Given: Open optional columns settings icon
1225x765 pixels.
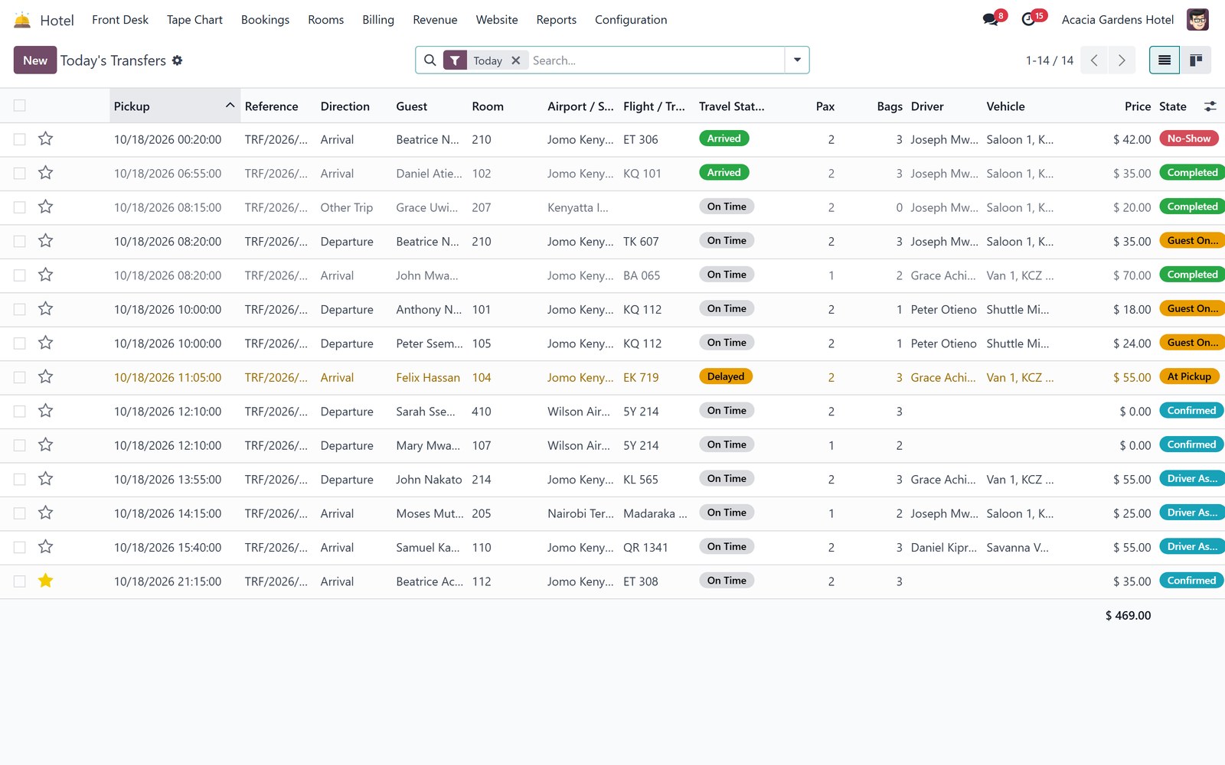Looking at the screenshot, I should point(1210,106).
